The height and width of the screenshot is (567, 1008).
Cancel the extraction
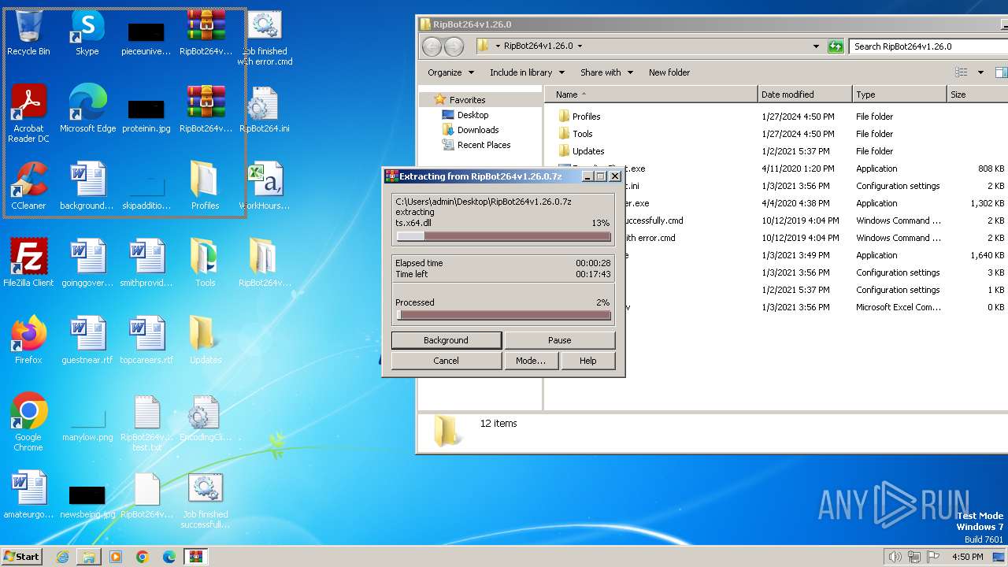pyautogui.click(x=446, y=361)
